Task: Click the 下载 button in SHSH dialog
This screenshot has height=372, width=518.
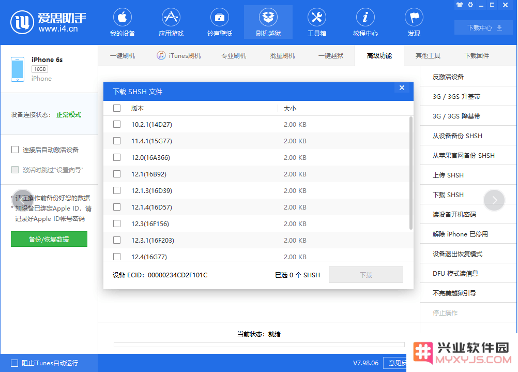Action: [x=365, y=275]
